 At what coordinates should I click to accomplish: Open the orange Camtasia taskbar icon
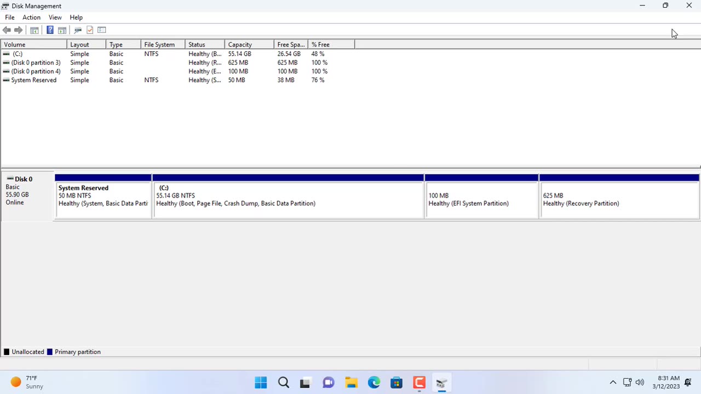pos(419,383)
